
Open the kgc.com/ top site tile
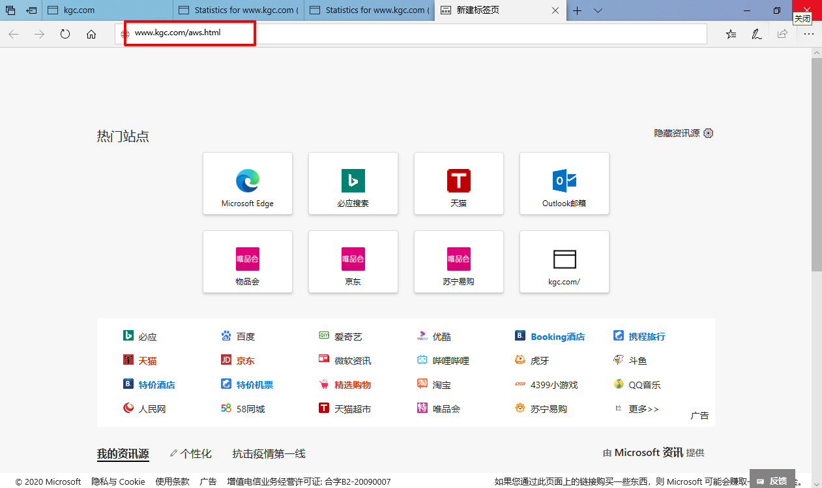[x=565, y=262]
